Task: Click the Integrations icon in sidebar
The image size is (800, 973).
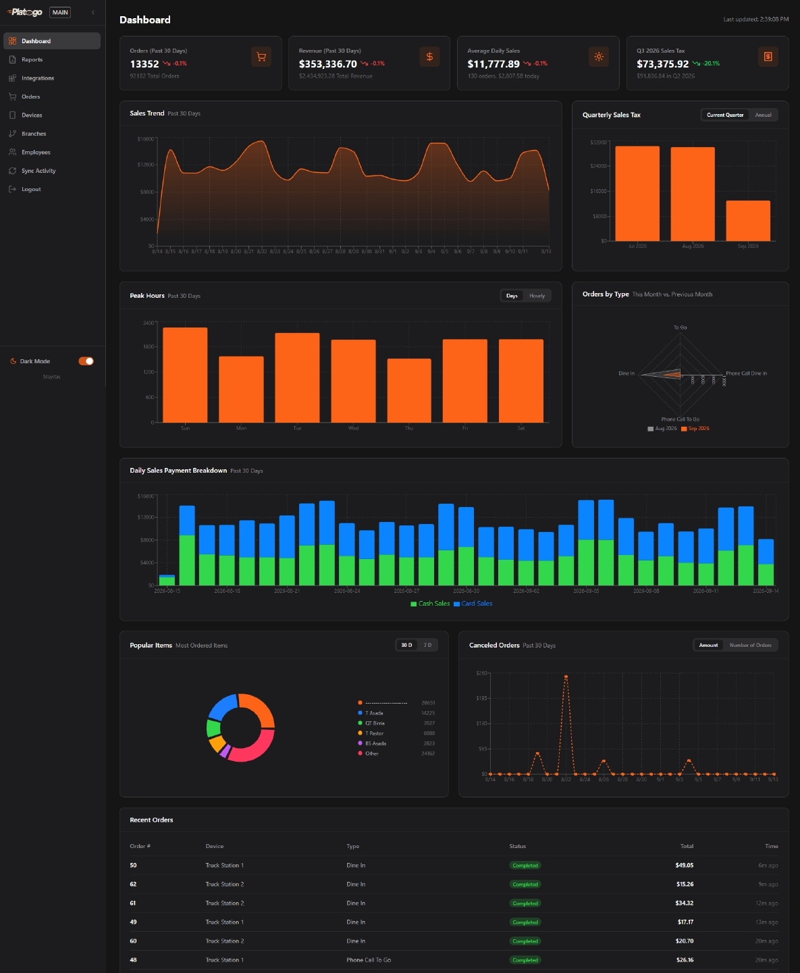Action: (12, 78)
